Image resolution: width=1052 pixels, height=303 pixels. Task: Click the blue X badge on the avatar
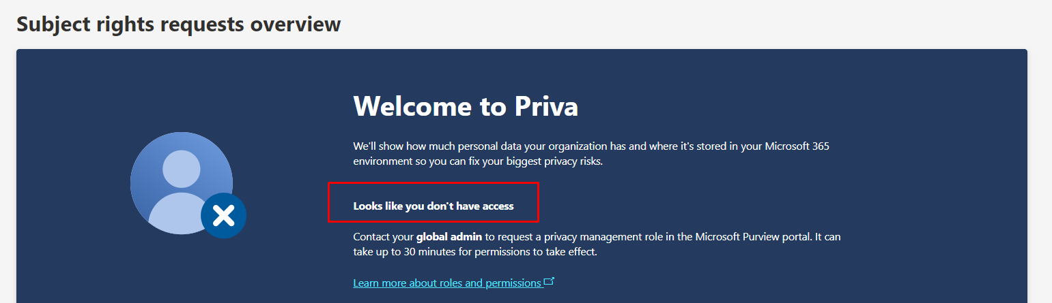(223, 217)
